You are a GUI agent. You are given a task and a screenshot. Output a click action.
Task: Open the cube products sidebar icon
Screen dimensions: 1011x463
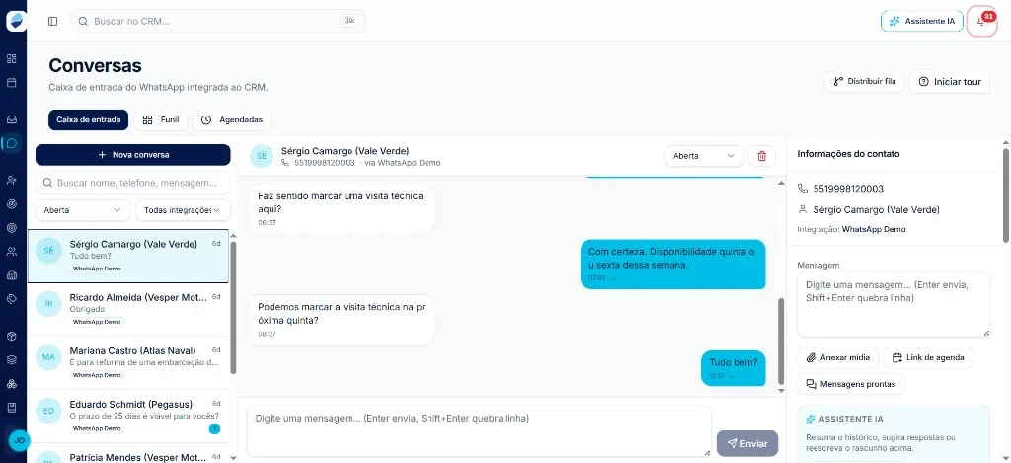(x=11, y=336)
